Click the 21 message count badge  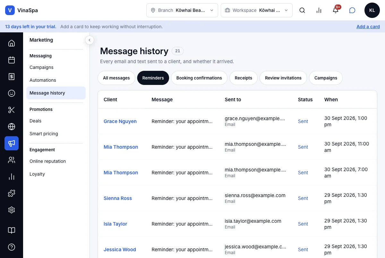[x=178, y=51]
